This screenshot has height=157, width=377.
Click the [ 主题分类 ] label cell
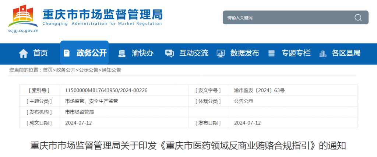39,101
